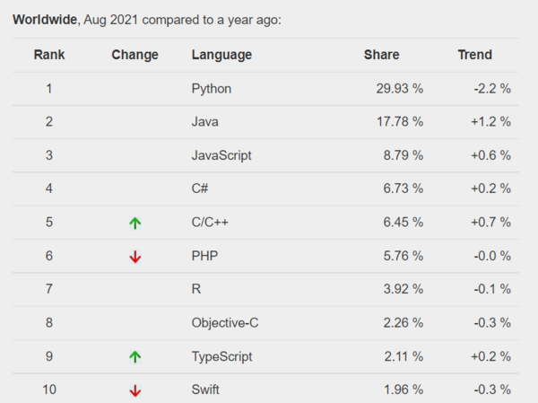Click TypeScript's 2.11 % share value
The width and height of the screenshot is (538, 403).
[x=403, y=356]
